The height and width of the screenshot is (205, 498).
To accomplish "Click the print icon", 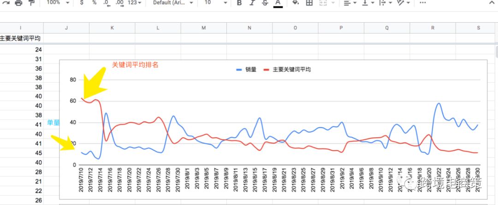I will [x=19, y=3].
